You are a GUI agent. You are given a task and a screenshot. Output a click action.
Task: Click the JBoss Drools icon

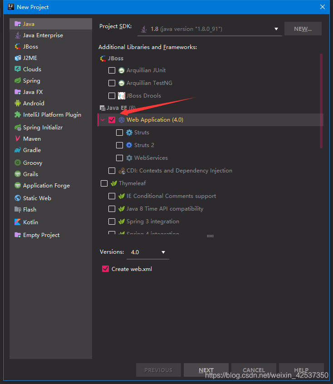(x=122, y=95)
